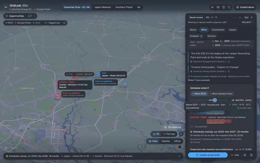260x163 pixels.
Task: Toggle the Georgia Power legend entry
Action: point(23,23)
